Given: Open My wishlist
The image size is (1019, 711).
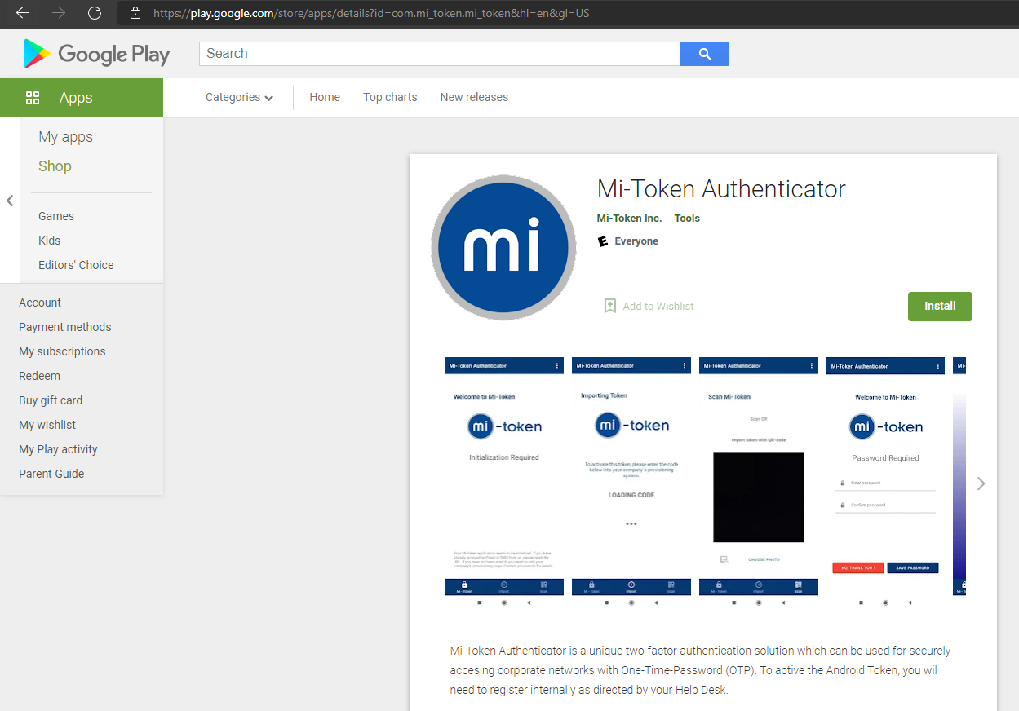Looking at the screenshot, I should click(47, 425).
